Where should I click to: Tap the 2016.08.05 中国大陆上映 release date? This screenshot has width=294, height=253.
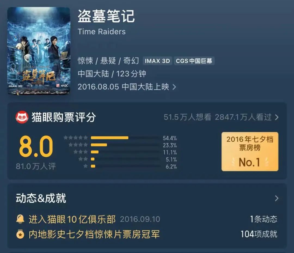coord(123,87)
